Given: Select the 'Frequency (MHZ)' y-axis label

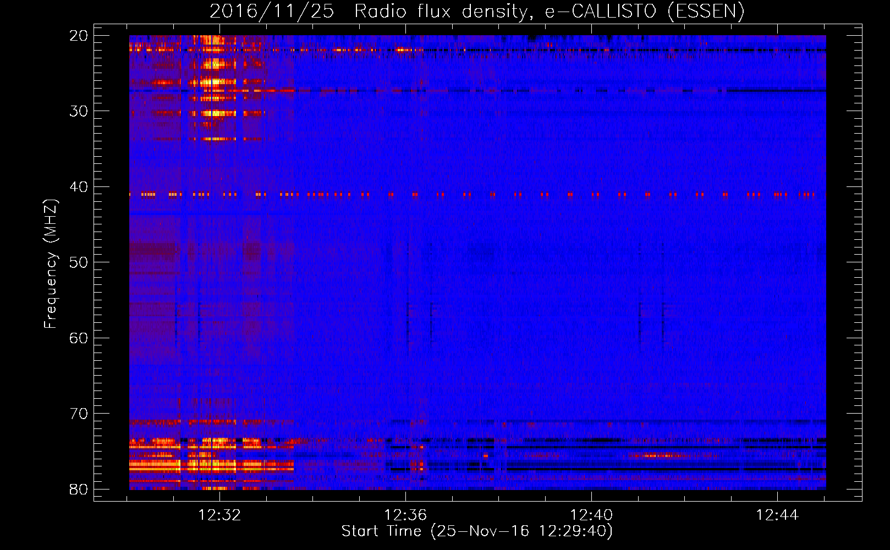Looking at the screenshot, I should [51, 264].
